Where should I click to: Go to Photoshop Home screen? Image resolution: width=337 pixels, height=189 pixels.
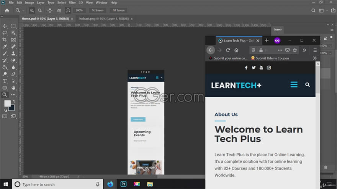(x=7, y=10)
